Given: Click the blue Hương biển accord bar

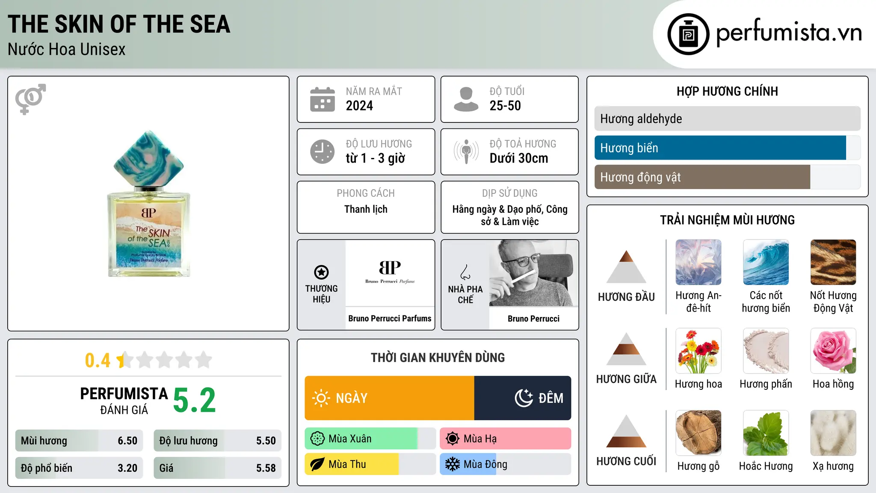Looking at the screenshot, I should click(x=720, y=148).
